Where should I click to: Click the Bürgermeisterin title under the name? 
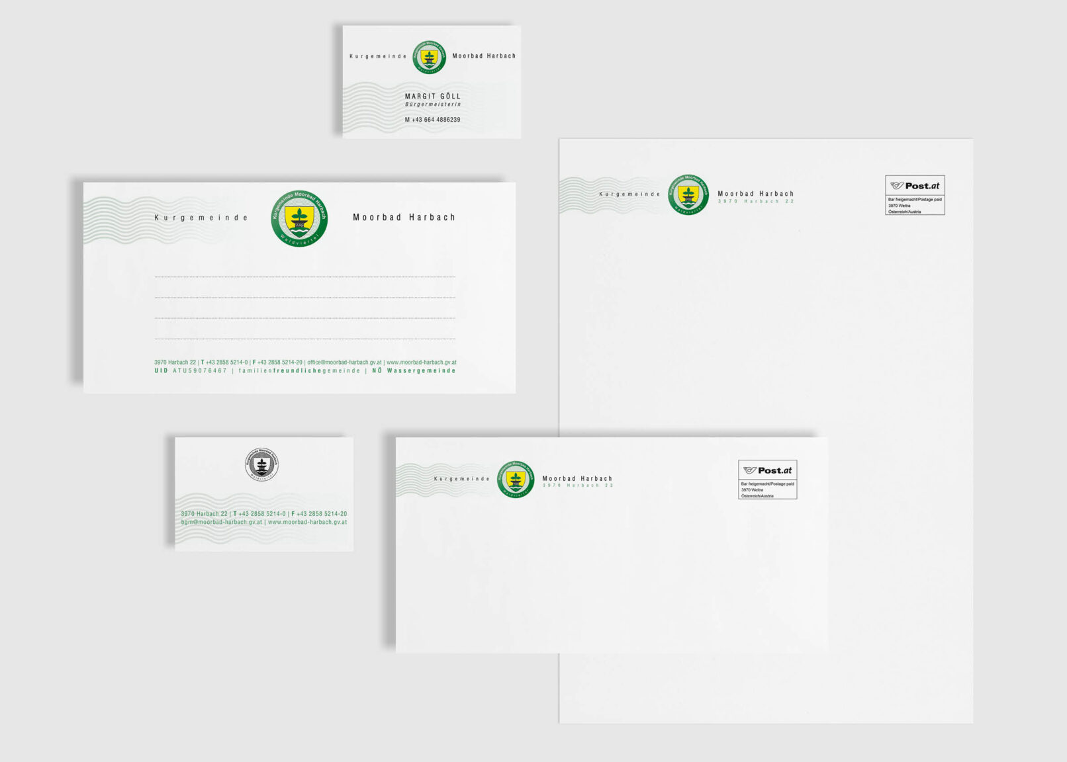coord(433,105)
